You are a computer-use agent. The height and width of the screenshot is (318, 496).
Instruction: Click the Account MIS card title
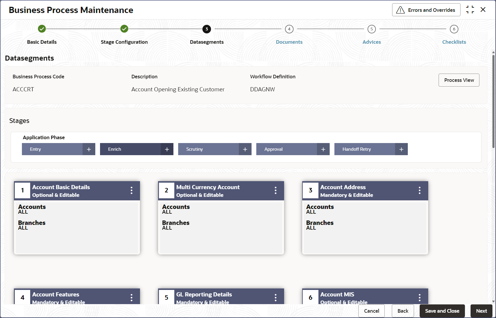pos(337,294)
